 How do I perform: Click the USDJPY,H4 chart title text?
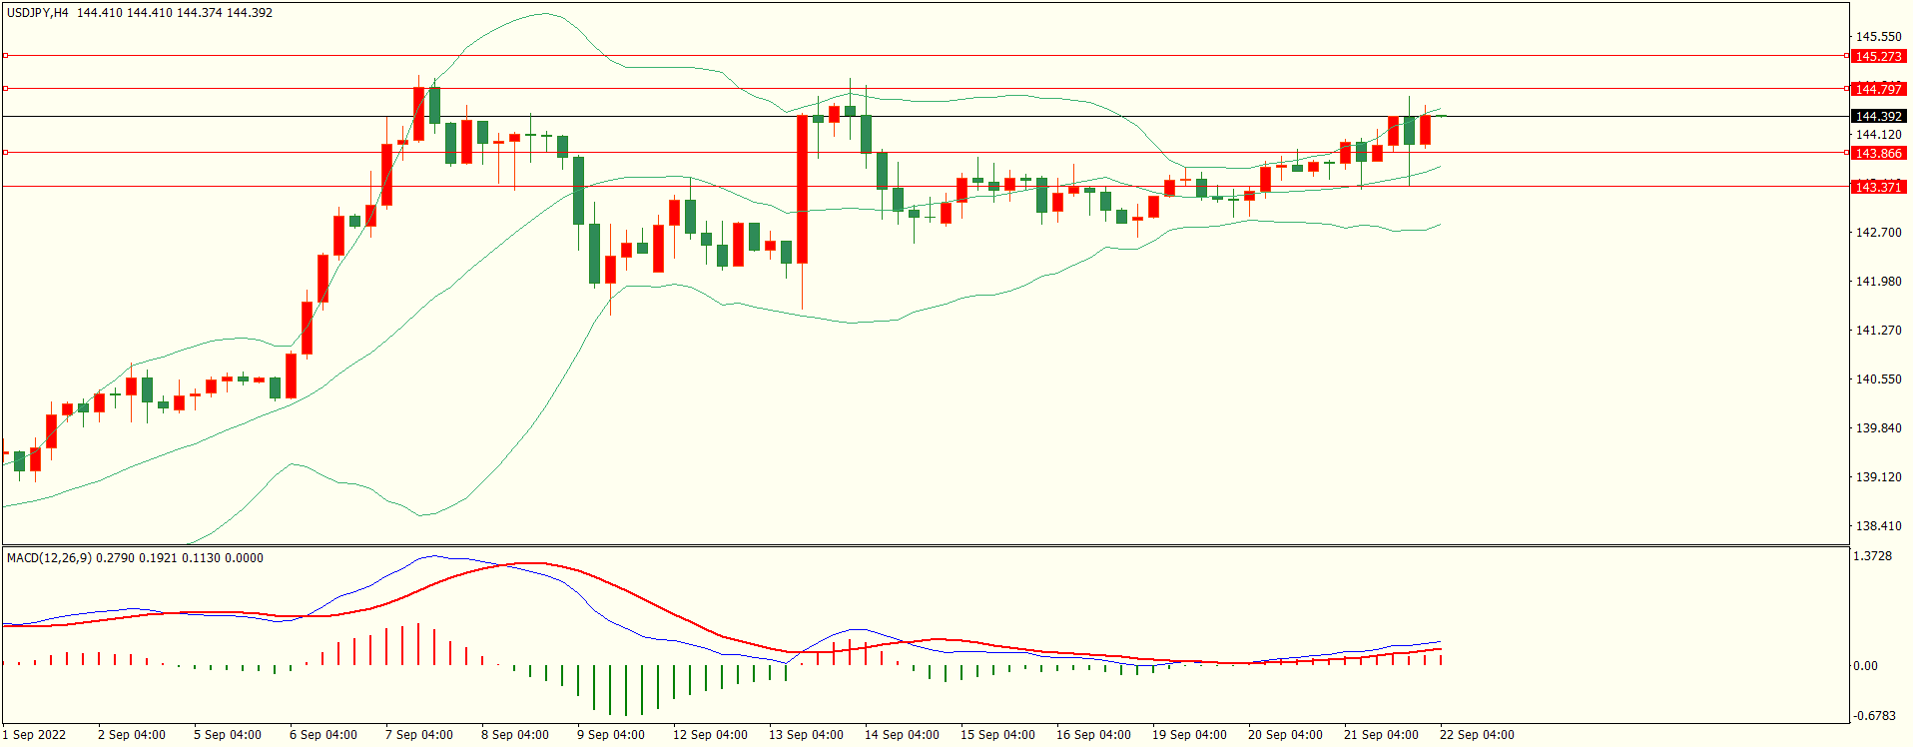click(38, 13)
